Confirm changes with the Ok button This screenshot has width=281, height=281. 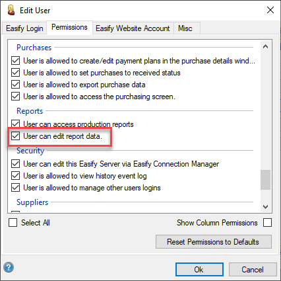click(x=199, y=269)
